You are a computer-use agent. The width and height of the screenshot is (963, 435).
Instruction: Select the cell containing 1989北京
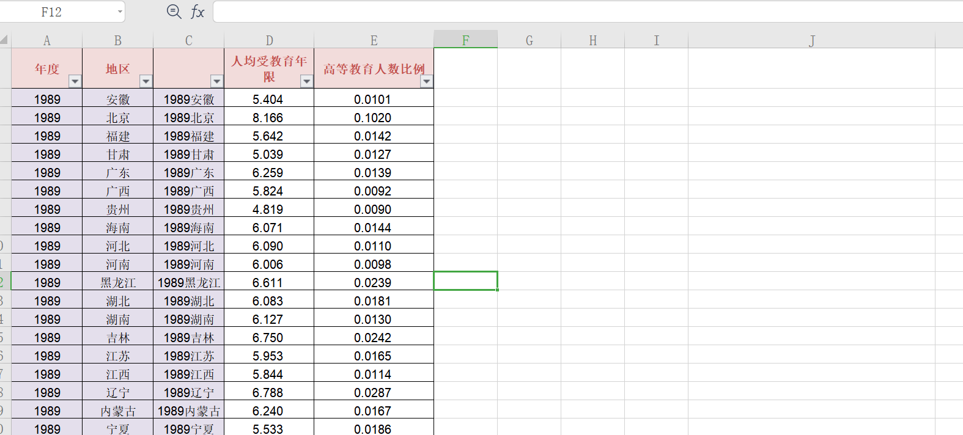189,117
